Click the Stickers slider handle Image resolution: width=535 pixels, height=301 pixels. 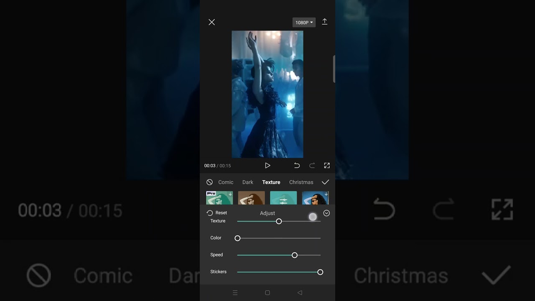(x=320, y=272)
